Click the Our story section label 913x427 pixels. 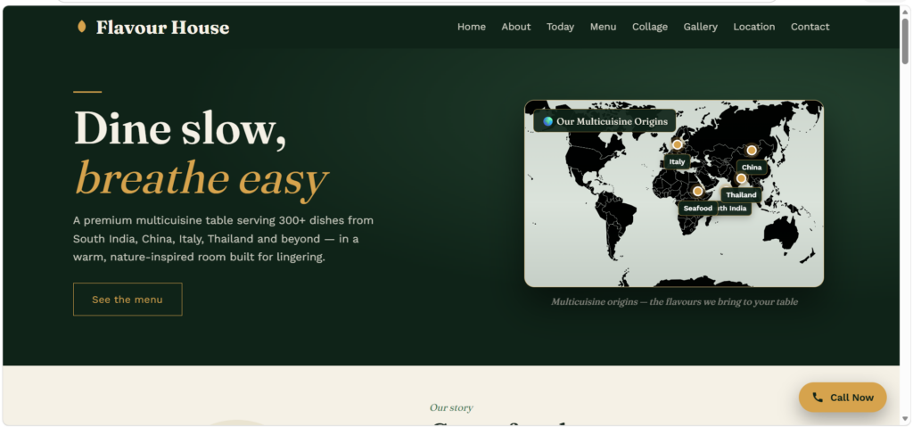point(451,407)
